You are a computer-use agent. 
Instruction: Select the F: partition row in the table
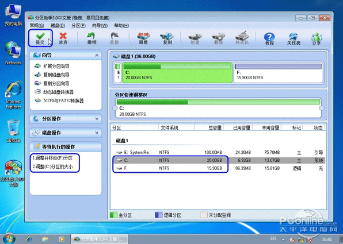pyautogui.click(x=218, y=168)
